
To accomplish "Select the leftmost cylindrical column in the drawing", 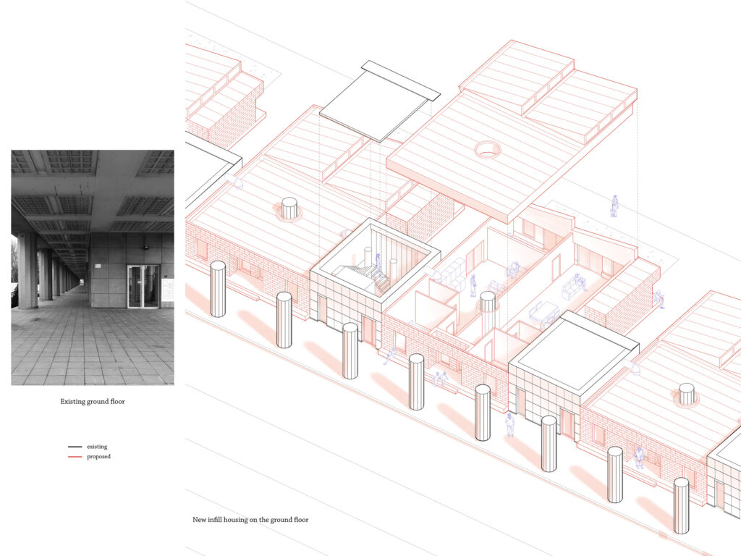I will (x=218, y=290).
